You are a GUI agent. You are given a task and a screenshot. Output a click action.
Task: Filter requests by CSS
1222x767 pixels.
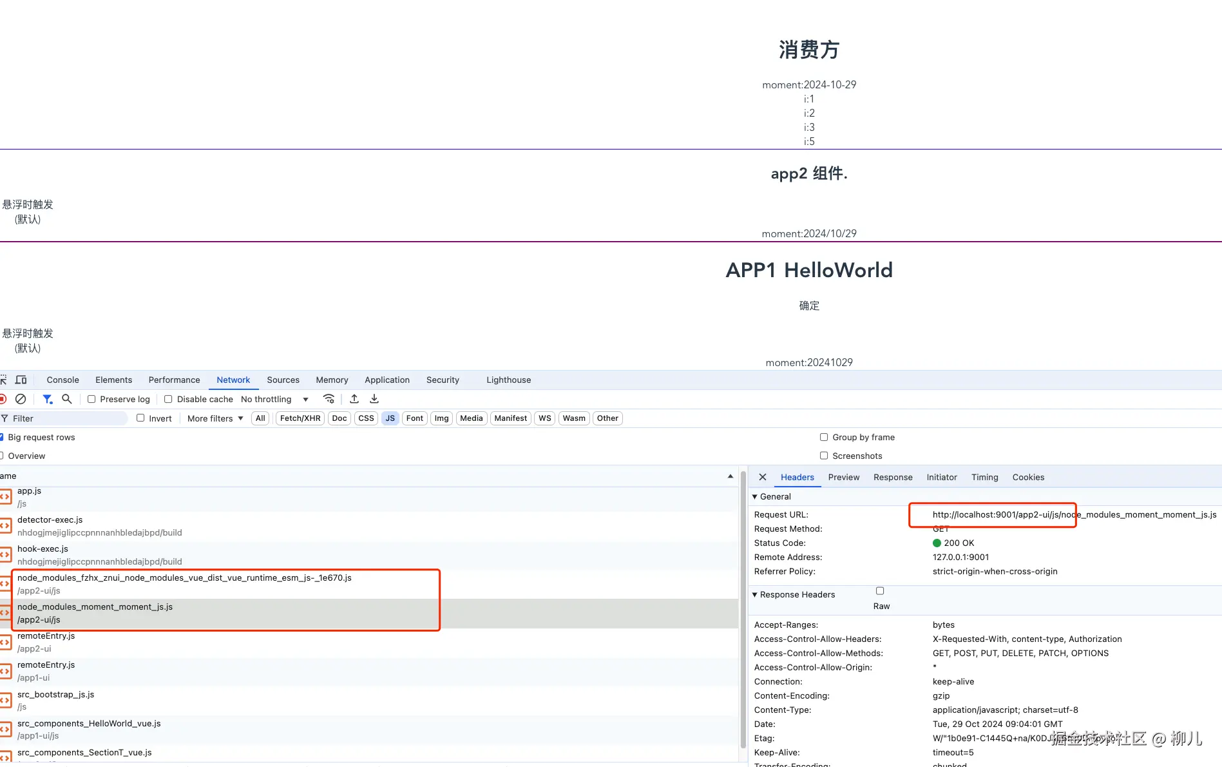pos(366,419)
